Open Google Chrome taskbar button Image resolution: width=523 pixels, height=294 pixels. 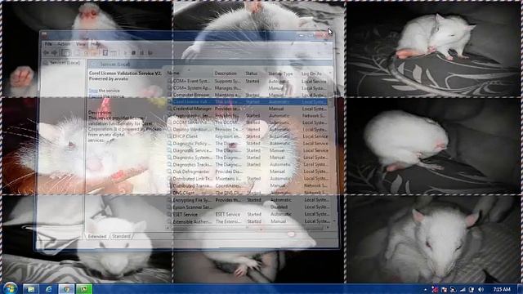coord(66,289)
